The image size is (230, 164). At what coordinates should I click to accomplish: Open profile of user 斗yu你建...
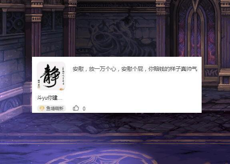pos(50,98)
